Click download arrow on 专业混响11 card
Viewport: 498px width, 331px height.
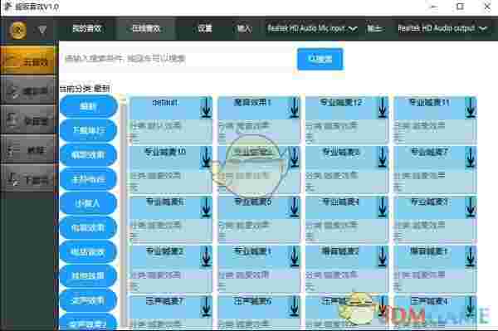tap(471, 108)
